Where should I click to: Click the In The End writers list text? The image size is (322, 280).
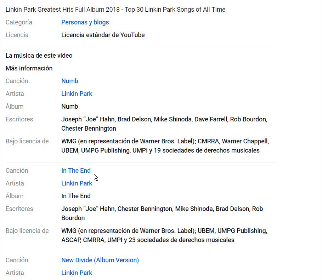coord(162,213)
